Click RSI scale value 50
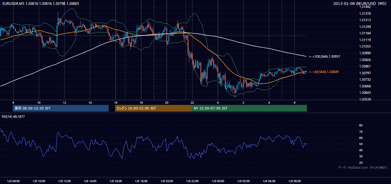Screen dimensions: 391x184 point(361,144)
